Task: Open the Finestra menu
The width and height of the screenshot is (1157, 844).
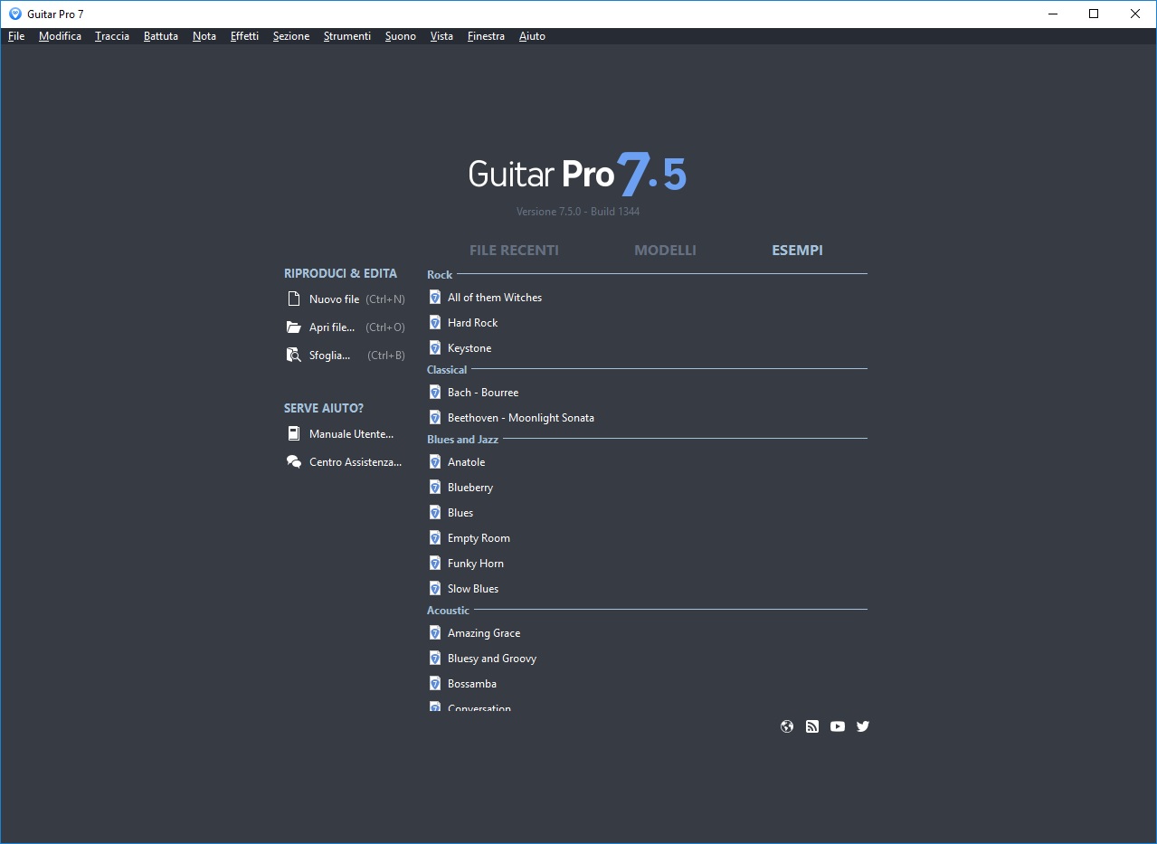Action: click(x=486, y=36)
